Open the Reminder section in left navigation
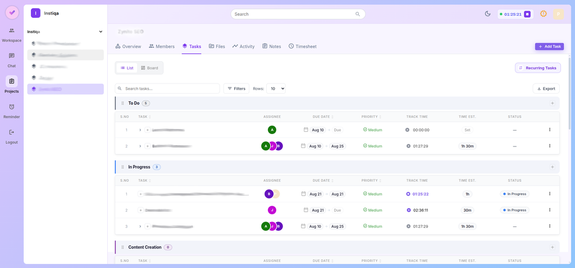 coord(12,112)
